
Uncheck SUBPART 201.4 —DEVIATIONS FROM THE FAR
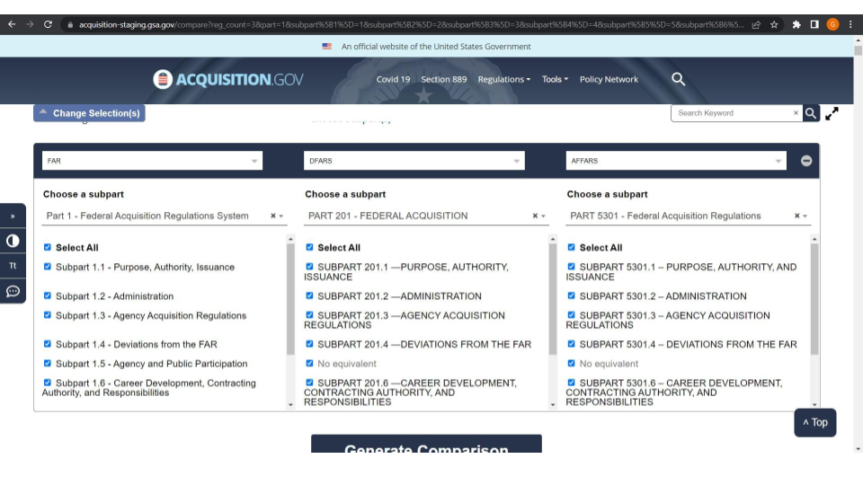pyautogui.click(x=309, y=344)
